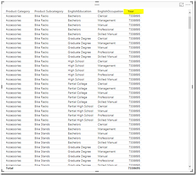Viewport: 196px width, 175px height.
Task: Click the scroll down arrow
Action: 189,166
